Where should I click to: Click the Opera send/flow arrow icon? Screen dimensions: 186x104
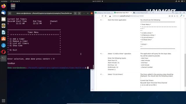(x=175, y=16)
